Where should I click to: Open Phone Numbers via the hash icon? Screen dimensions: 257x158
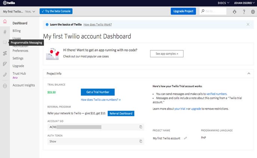[x=5, y=32]
